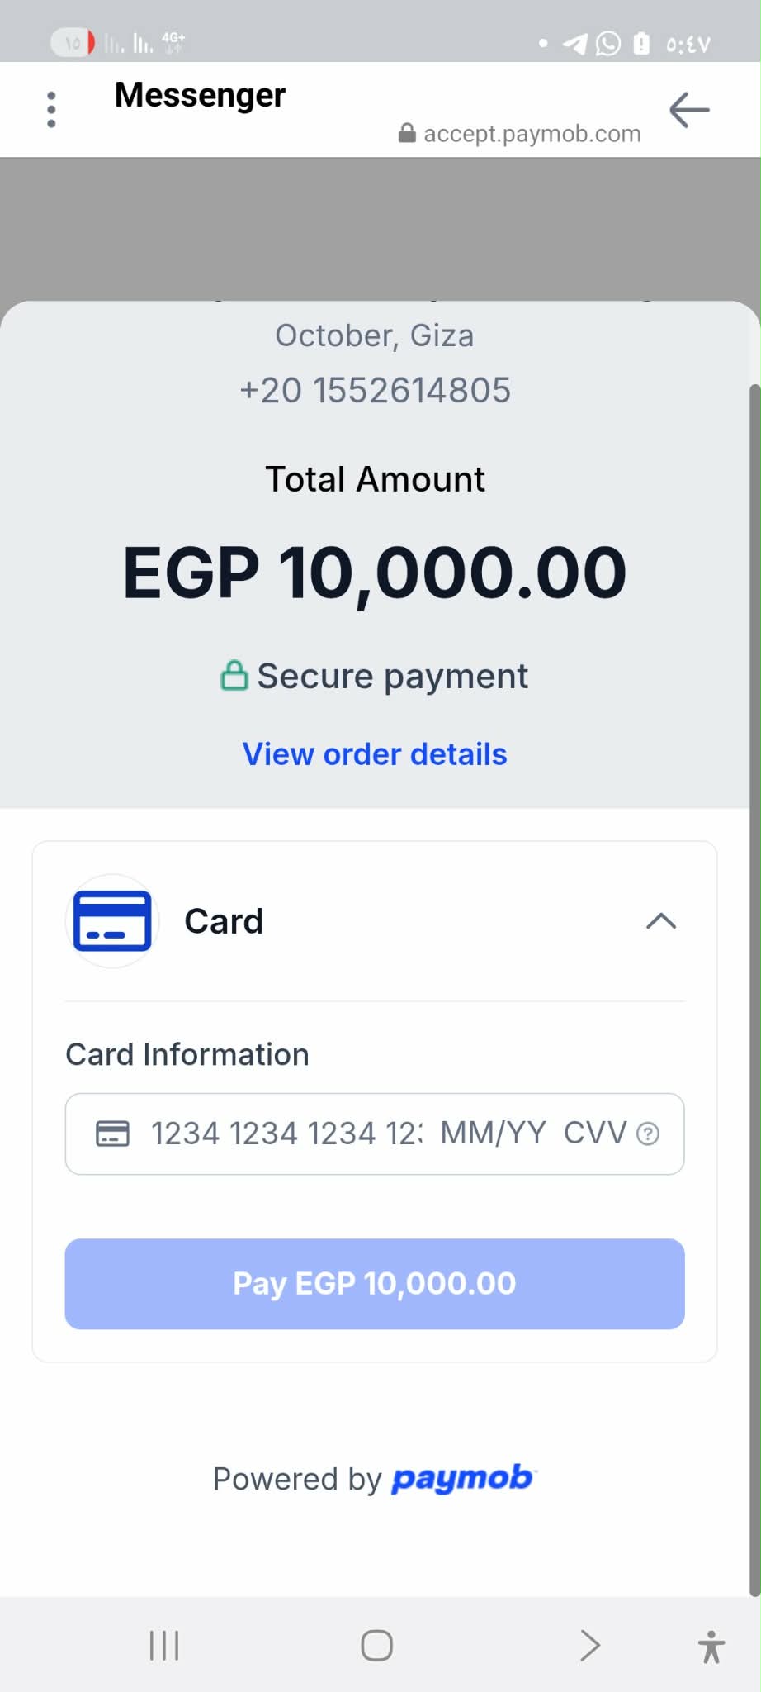Viewport: 761px width, 1692px height.
Task: Tap the blue Card payment method icon
Action: (x=112, y=921)
